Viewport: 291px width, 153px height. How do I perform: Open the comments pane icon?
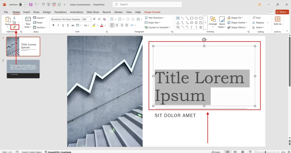(272, 12)
